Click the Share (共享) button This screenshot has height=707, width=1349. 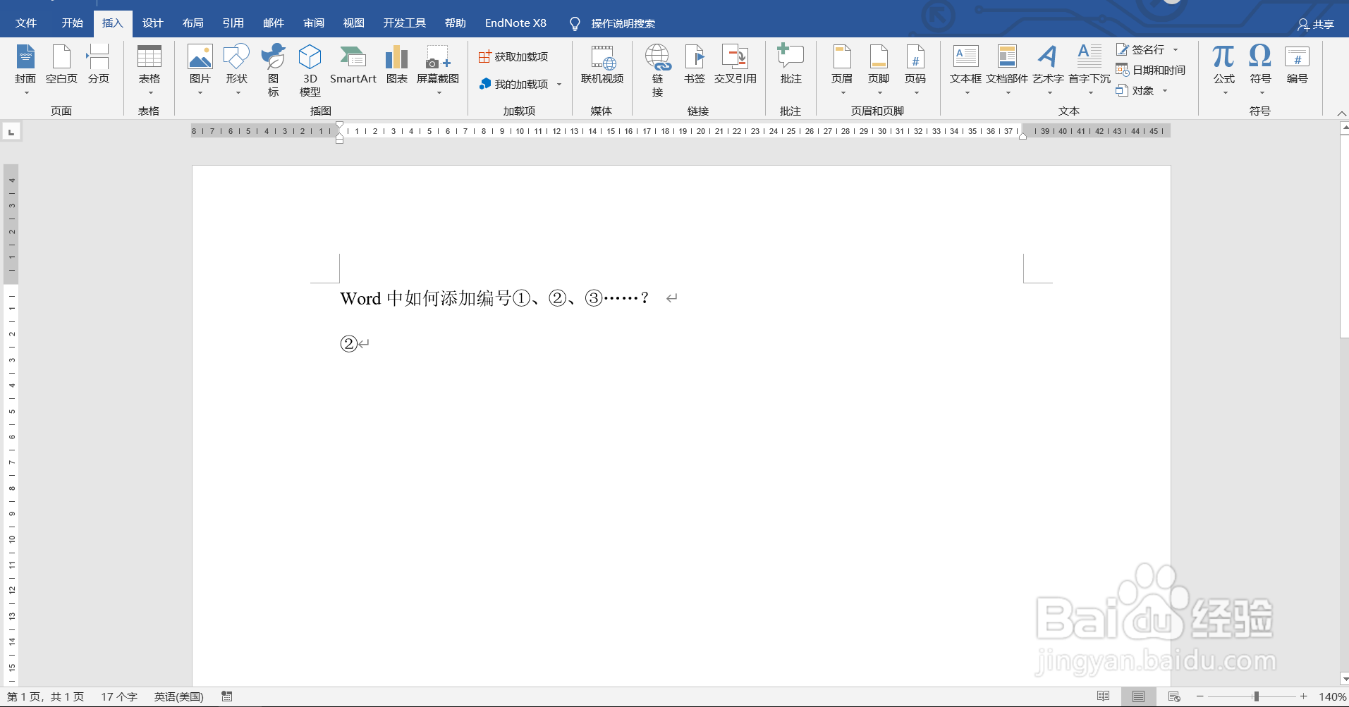coord(1316,25)
